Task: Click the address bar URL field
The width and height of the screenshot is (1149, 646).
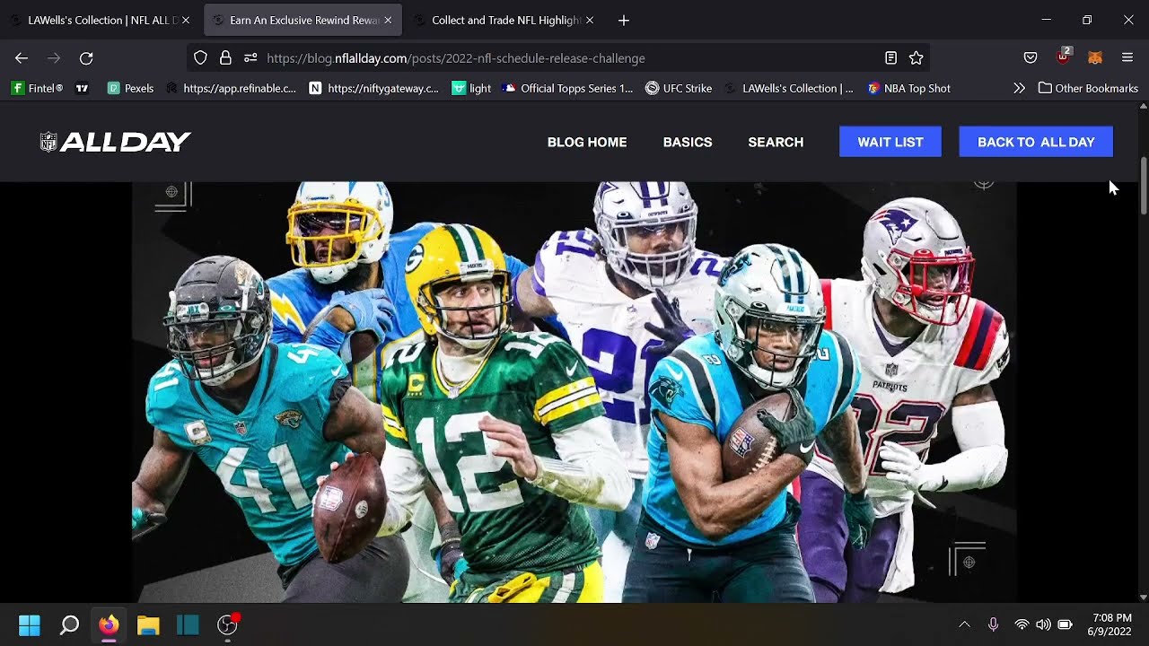Action: (x=557, y=58)
